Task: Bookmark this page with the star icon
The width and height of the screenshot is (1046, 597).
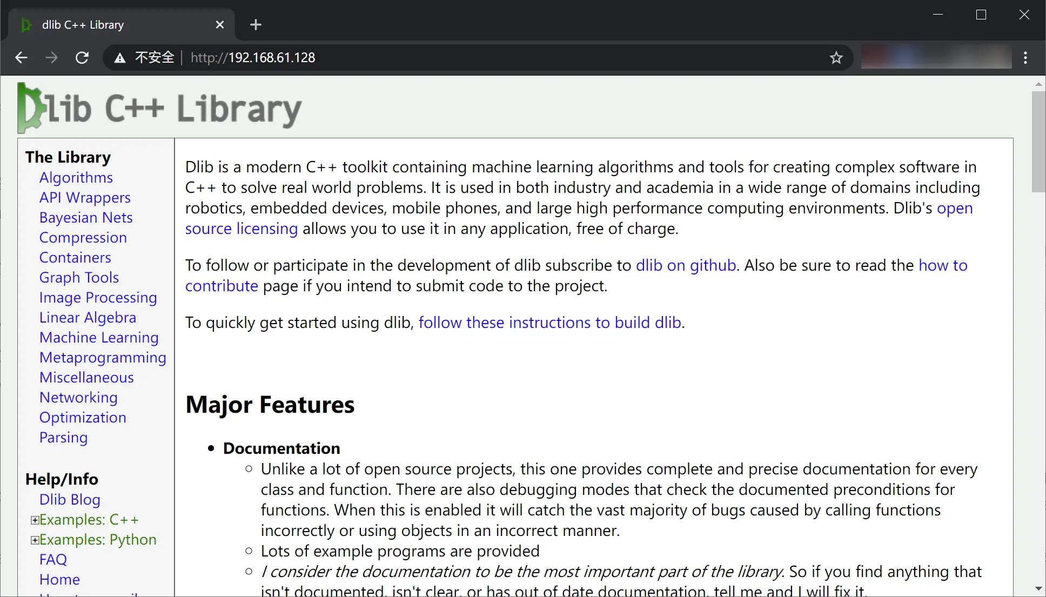Action: pos(836,57)
